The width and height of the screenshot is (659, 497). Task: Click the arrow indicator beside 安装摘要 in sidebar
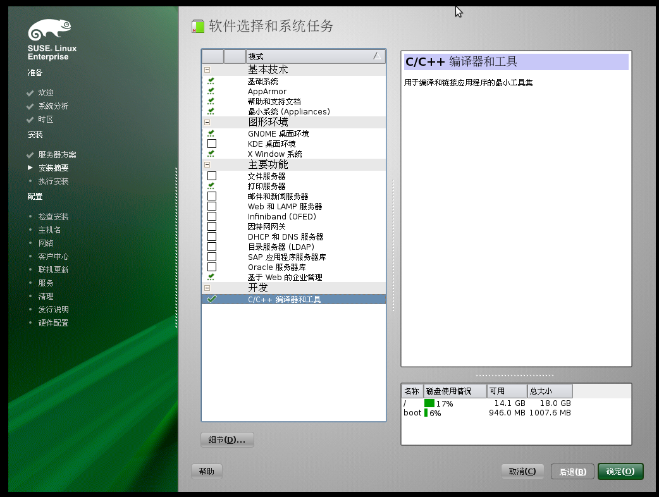pos(30,168)
